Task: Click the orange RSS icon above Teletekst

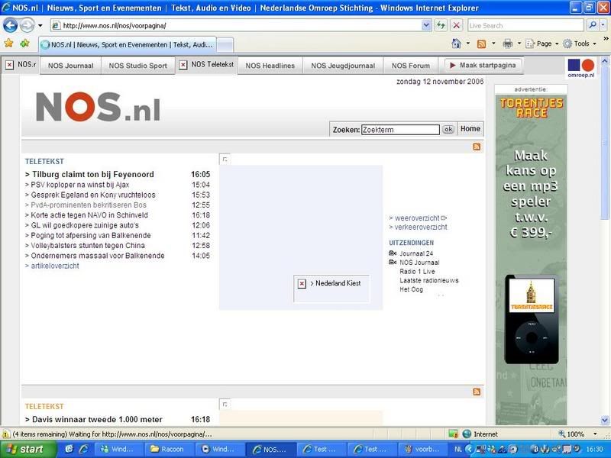Action: coord(477,147)
